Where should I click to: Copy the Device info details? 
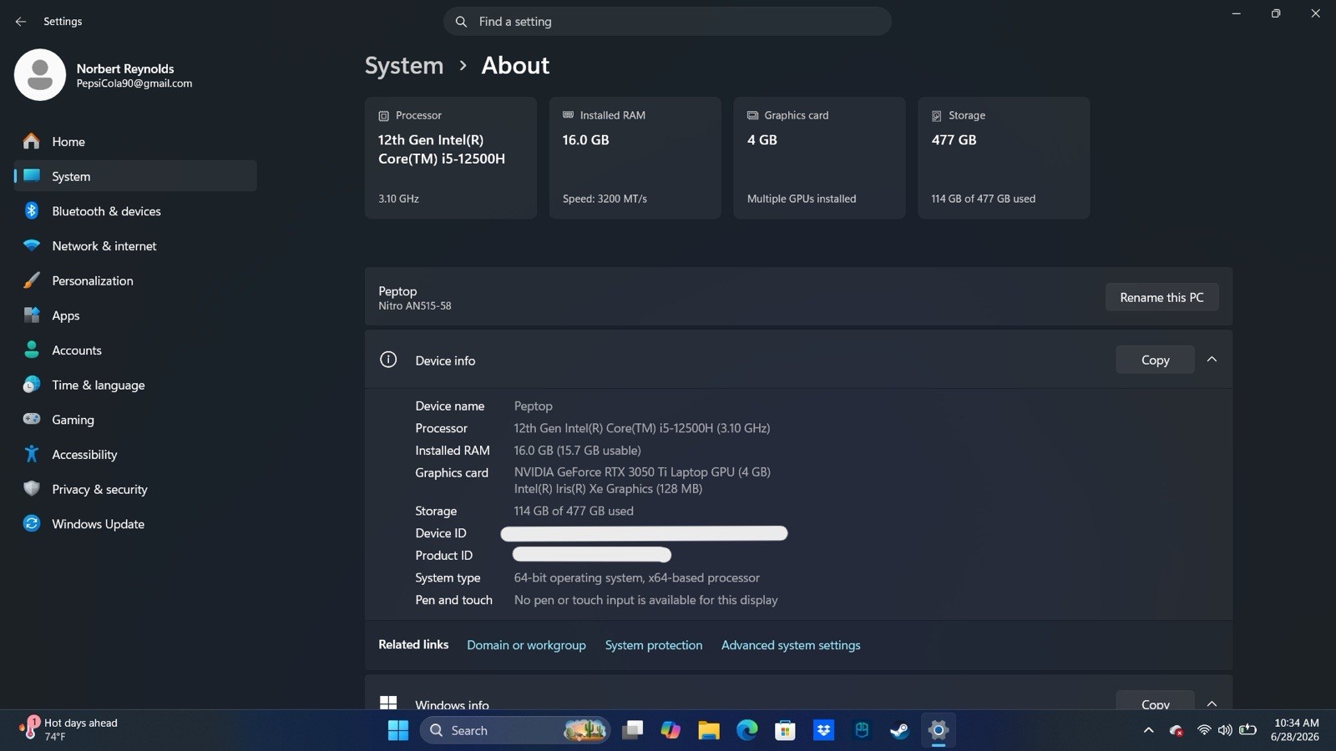coord(1155,360)
